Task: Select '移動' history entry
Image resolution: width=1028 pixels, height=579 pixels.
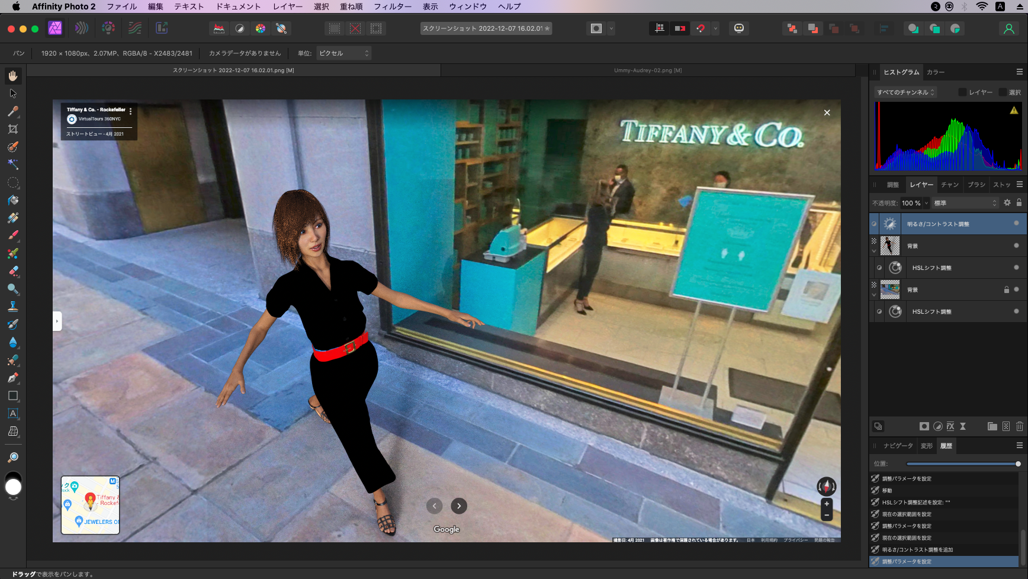Action: [944, 490]
